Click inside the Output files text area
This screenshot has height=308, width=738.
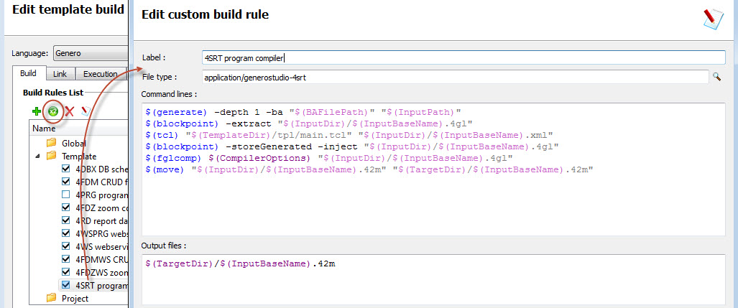[431, 276]
